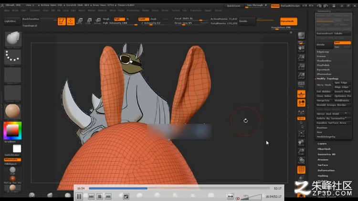Open the texture slot thumbnail
This screenshot has width=358, height=201.
[x=13, y=93]
